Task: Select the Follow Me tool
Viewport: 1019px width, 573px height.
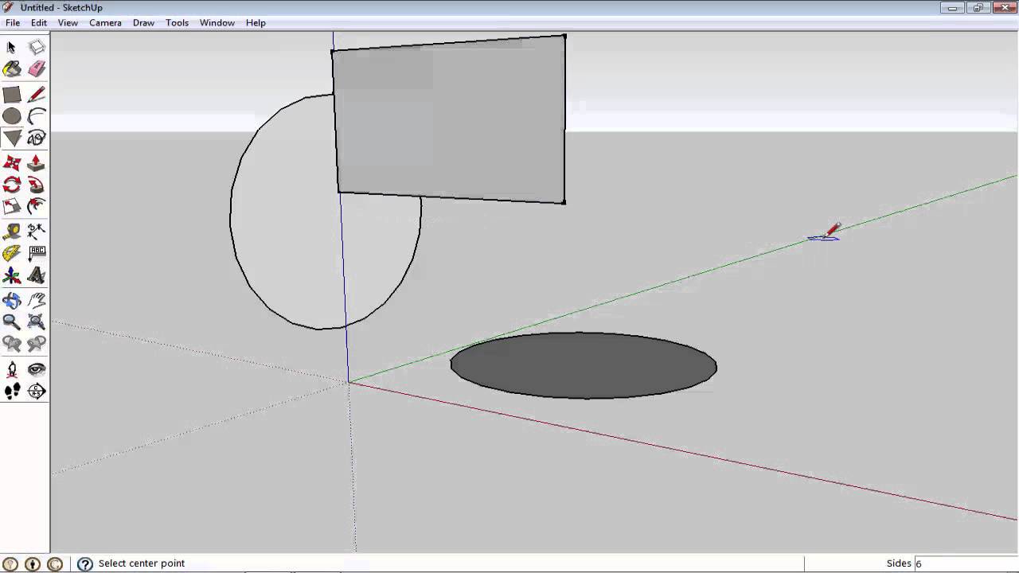Action: pos(37,185)
